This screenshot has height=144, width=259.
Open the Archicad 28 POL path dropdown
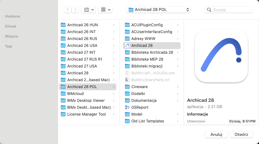(x=158, y=10)
